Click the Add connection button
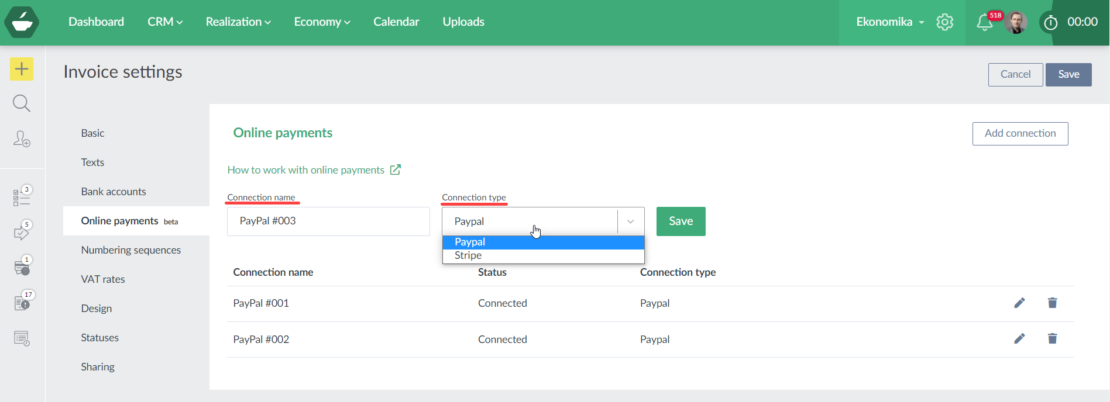Image resolution: width=1110 pixels, height=402 pixels. pos(1020,133)
